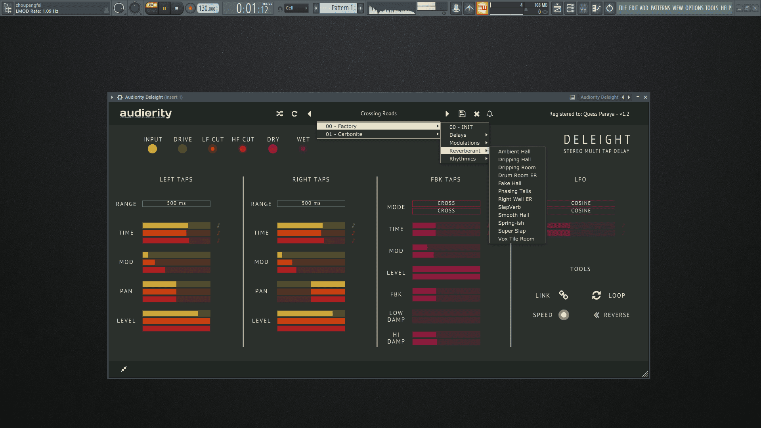Expand the 00 - Factory preset submenu
761x428 pixels.
(x=379, y=126)
